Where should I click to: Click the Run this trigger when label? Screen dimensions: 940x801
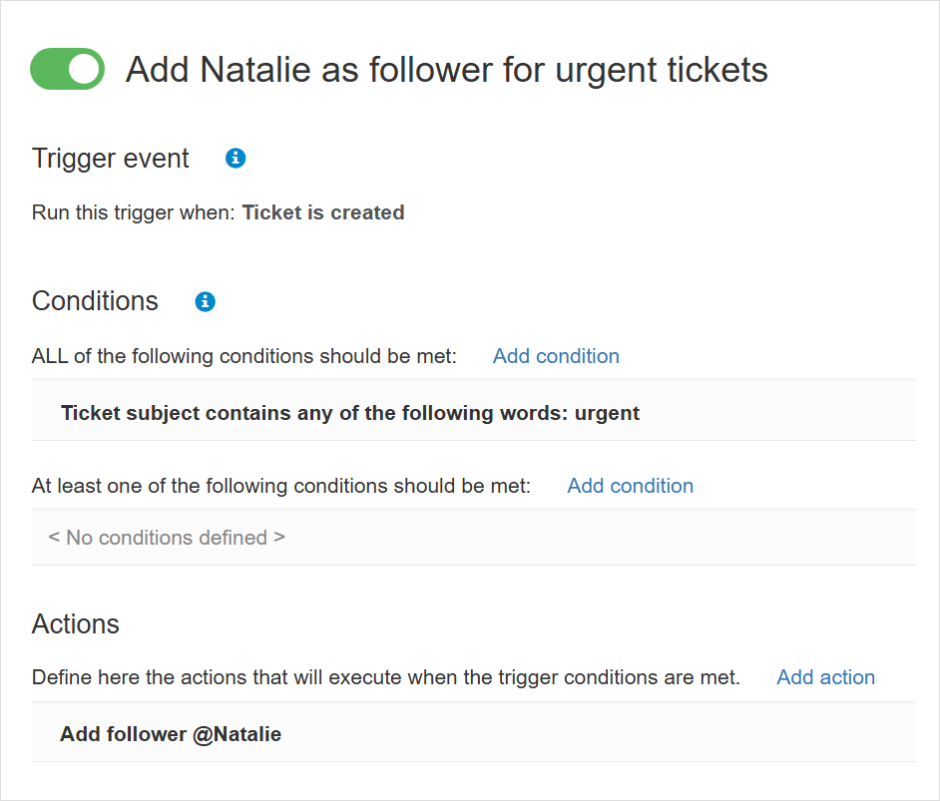135,212
